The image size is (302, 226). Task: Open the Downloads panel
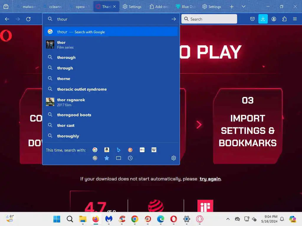click(x=263, y=19)
